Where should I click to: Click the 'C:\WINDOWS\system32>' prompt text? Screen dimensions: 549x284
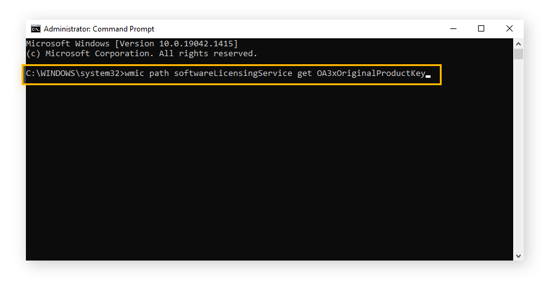(74, 74)
